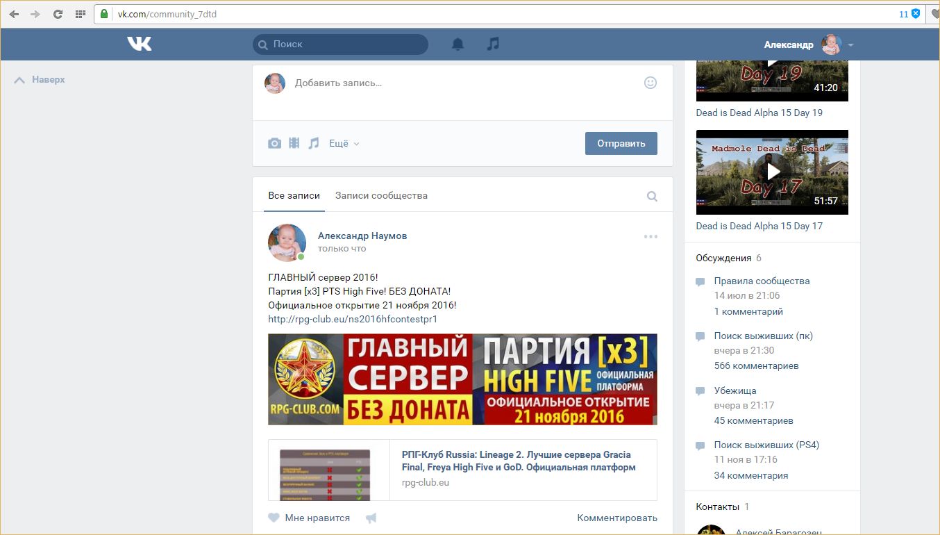This screenshot has width=940, height=535.
Task: Click Комментировать under the post
Action: coord(616,518)
